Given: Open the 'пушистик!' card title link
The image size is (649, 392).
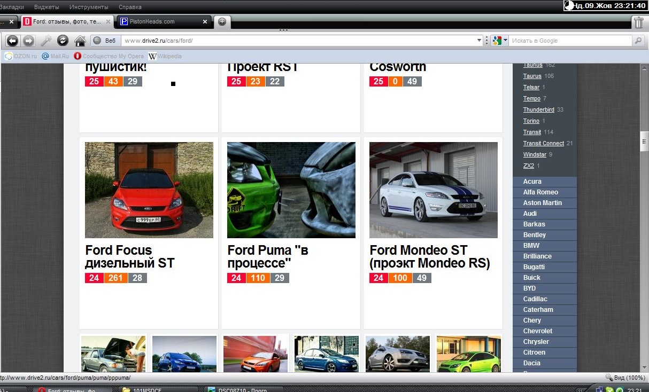Looking at the screenshot, I should click(x=116, y=67).
